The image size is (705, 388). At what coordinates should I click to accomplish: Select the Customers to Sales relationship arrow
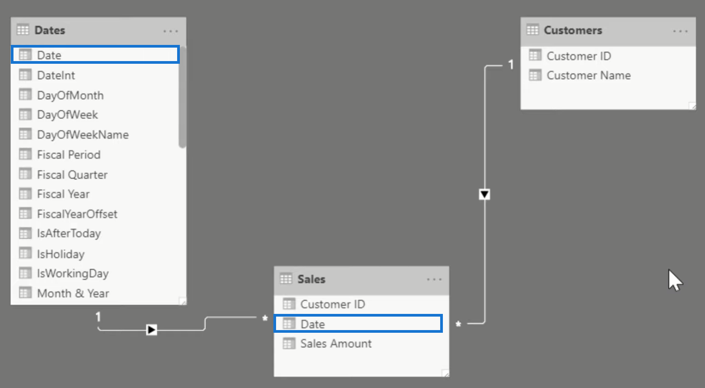(x=484, y=194)
